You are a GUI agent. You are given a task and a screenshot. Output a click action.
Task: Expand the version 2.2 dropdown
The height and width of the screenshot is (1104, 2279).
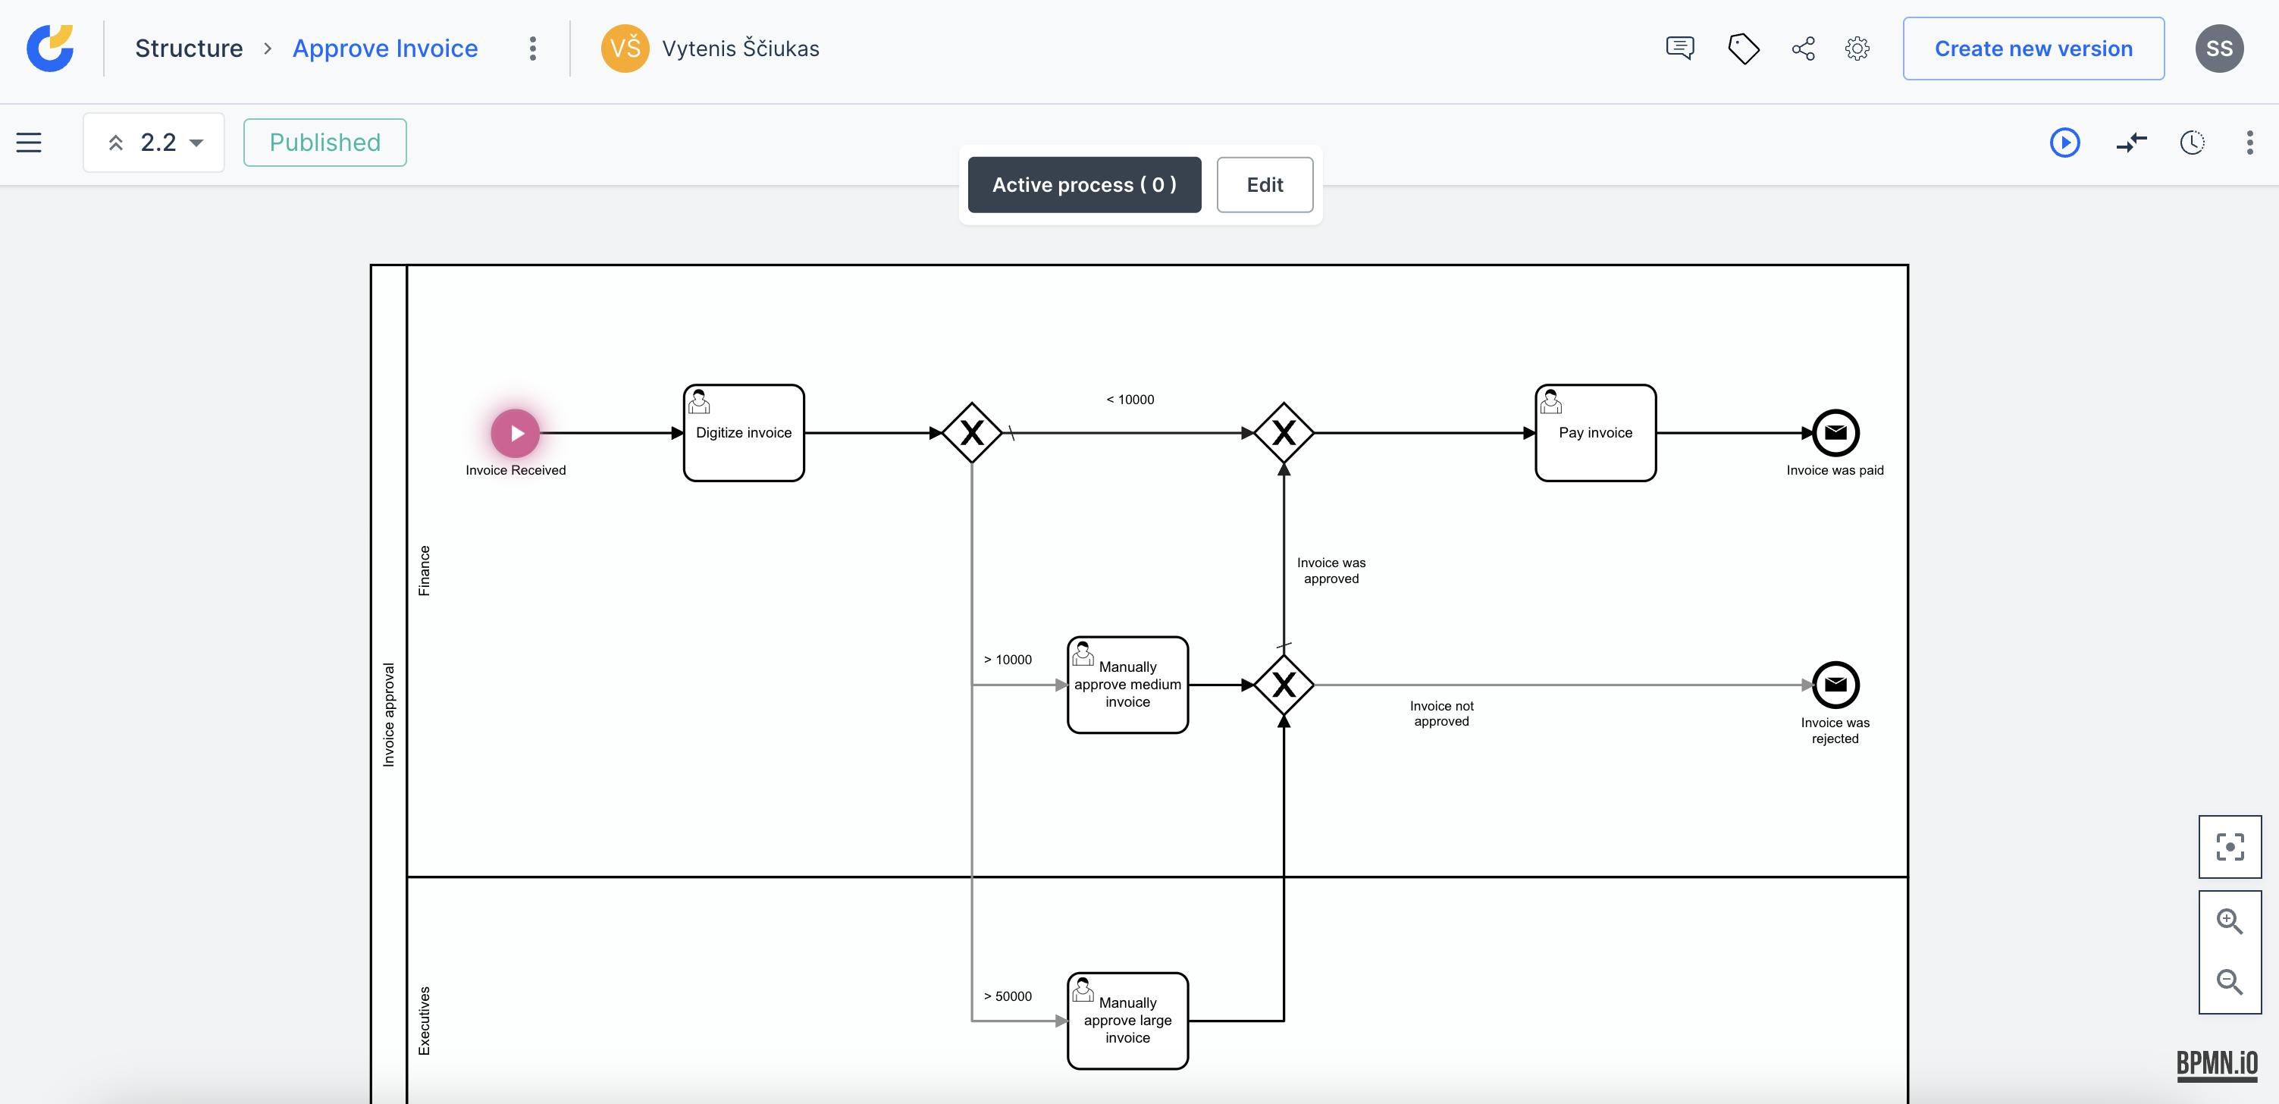154,143
